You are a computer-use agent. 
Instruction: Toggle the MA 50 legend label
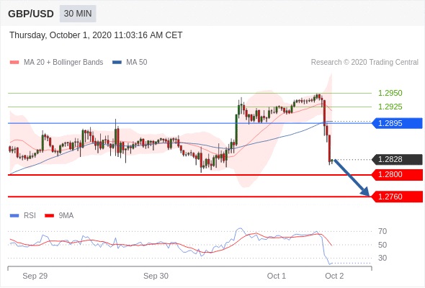137,63
